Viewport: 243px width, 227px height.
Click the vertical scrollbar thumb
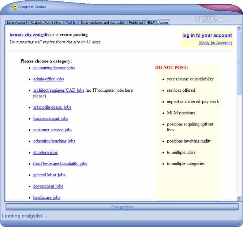click(239, 63)
